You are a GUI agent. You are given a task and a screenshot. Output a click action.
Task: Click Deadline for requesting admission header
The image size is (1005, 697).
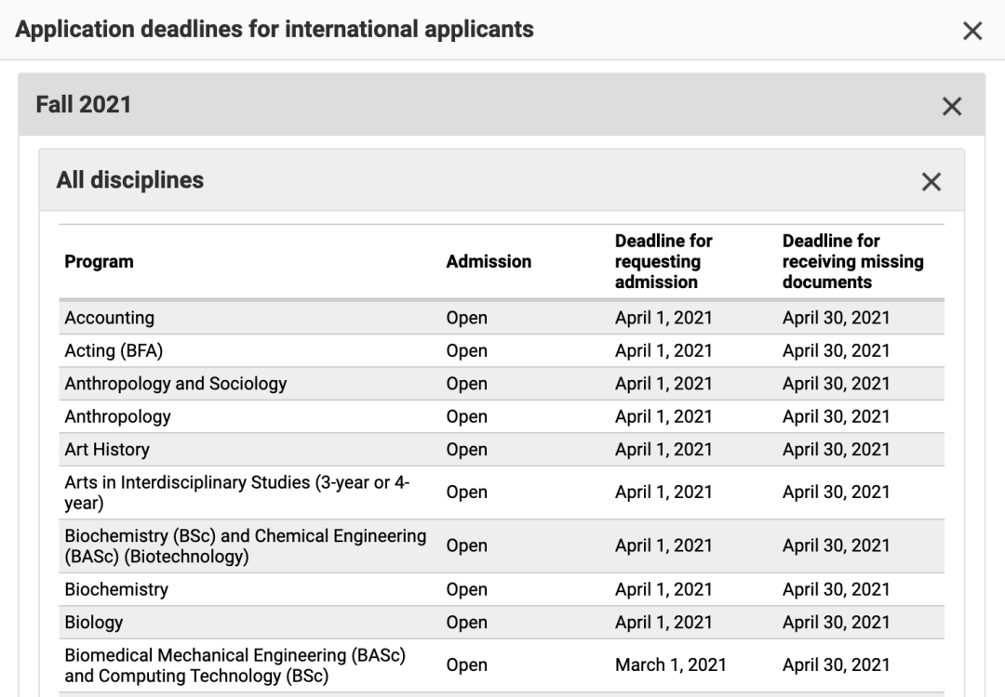663,261
